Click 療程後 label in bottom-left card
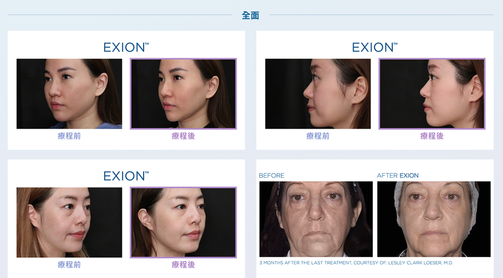 click(183, 265)
